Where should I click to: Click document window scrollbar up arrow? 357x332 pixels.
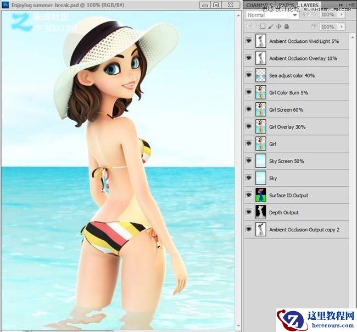click(238, 15)
